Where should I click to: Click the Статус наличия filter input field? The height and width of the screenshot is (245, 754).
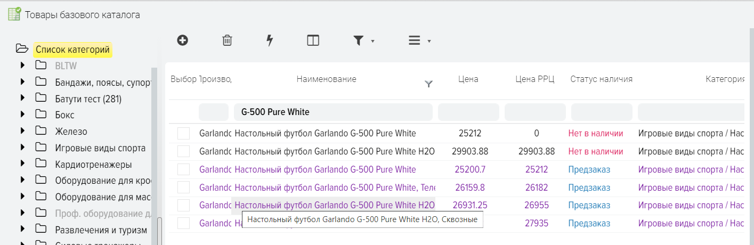602,112
